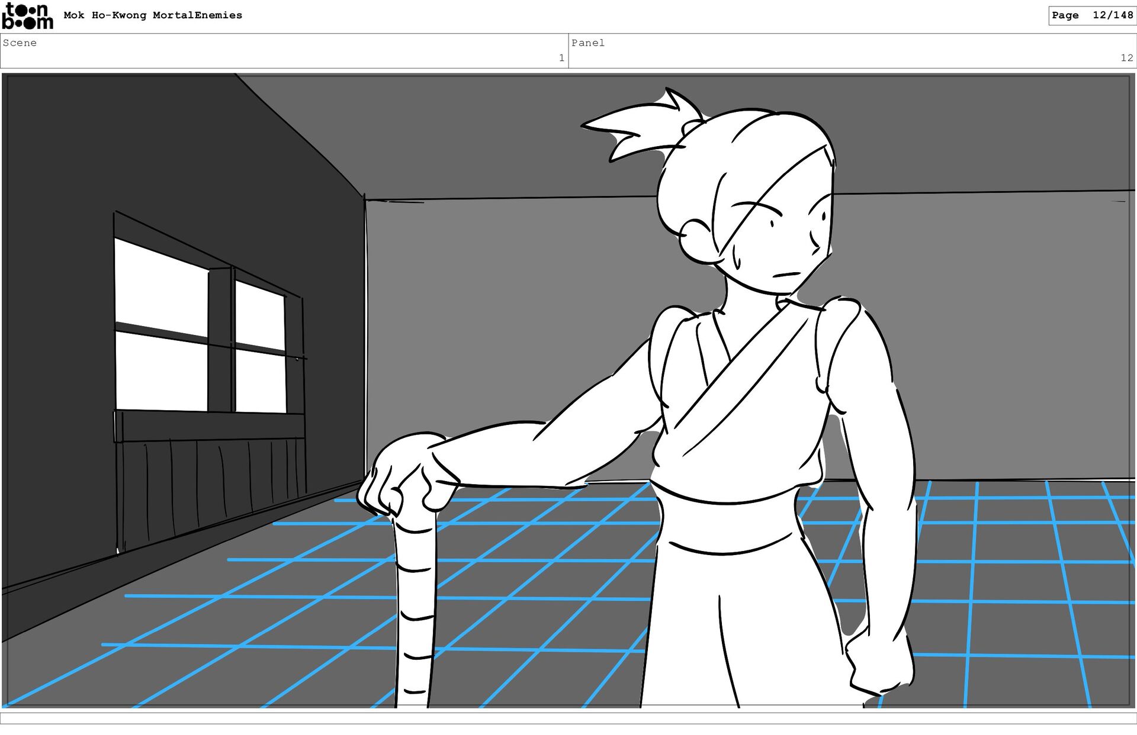
Task: Click the panel number 12
Action: [1126, 58]
